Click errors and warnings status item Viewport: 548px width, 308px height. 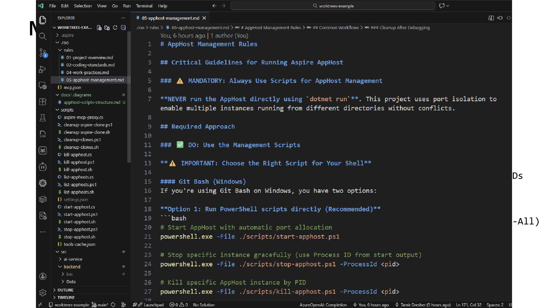179,305
